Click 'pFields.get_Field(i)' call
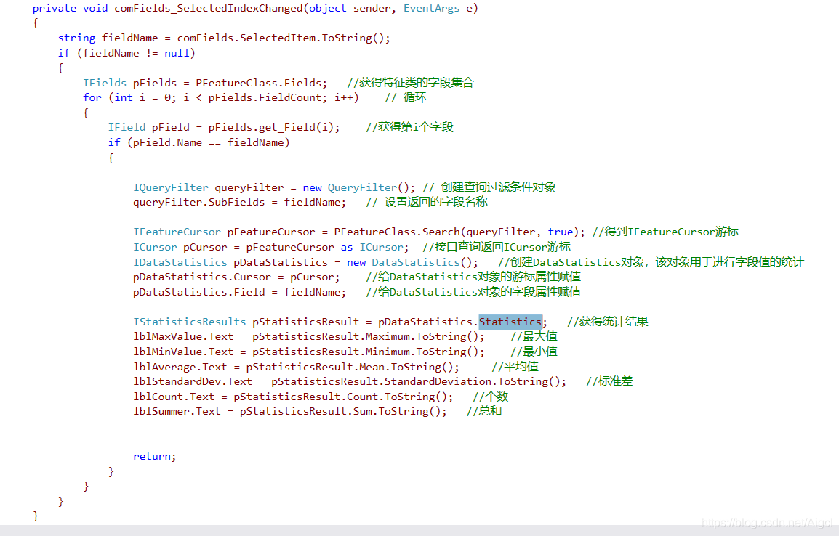The height and width of the screenshot is (536, 839). click(x=270, y=127)
